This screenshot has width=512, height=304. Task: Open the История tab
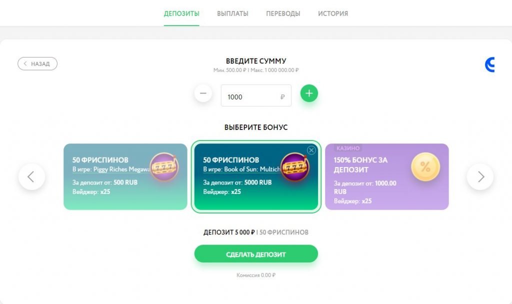333,13
